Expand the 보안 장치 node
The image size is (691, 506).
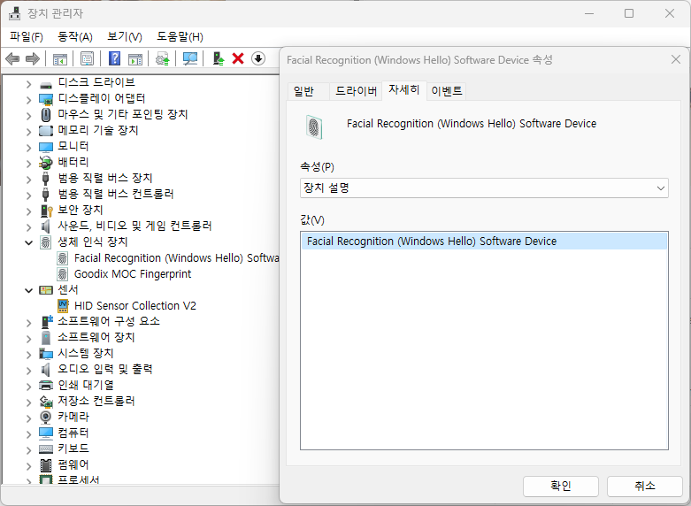click(x=28, y=211)
